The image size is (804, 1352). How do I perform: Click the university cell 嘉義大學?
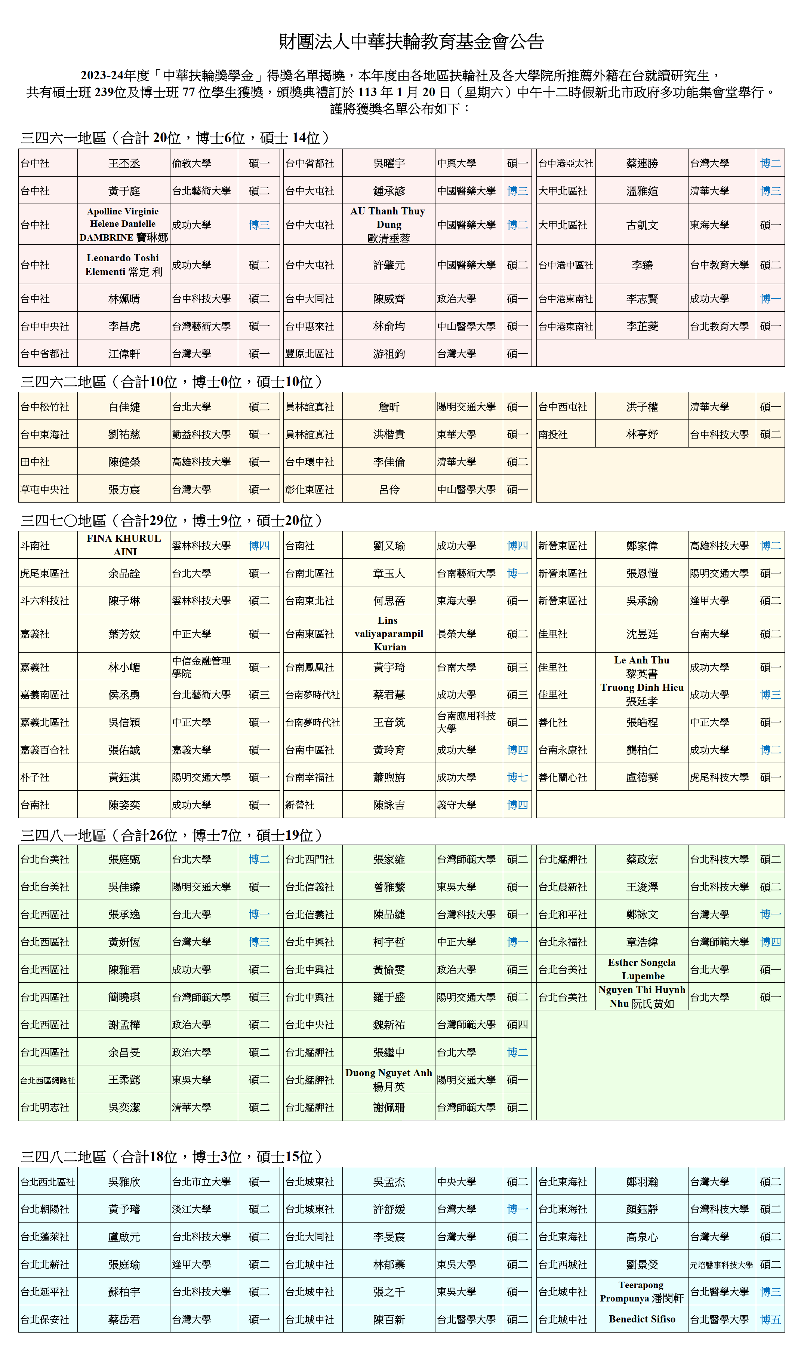coord(204,750)
